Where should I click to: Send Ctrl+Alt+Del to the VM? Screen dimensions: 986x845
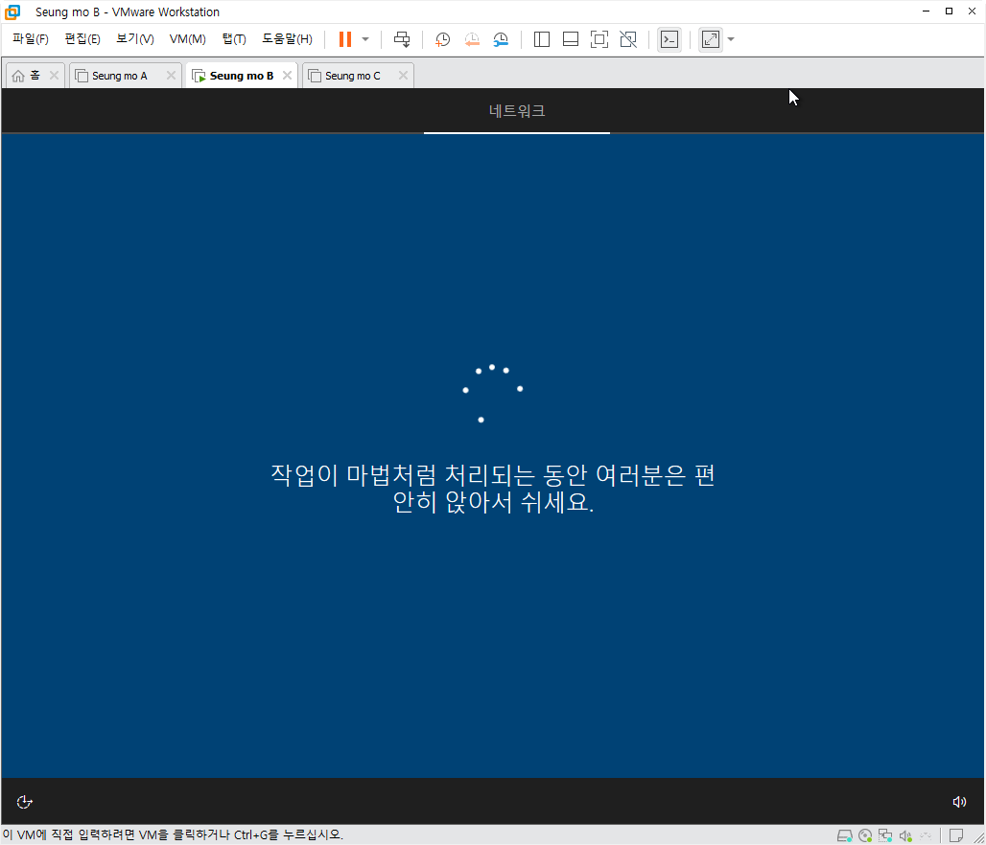(x=401, y=39)
